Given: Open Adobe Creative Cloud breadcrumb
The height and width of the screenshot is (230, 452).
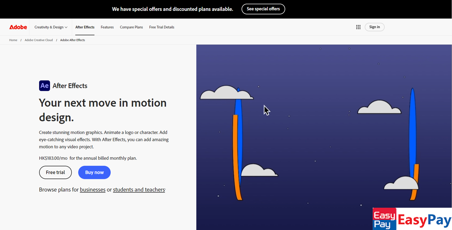Looking at the screenshot, I should tap(39, 40).
